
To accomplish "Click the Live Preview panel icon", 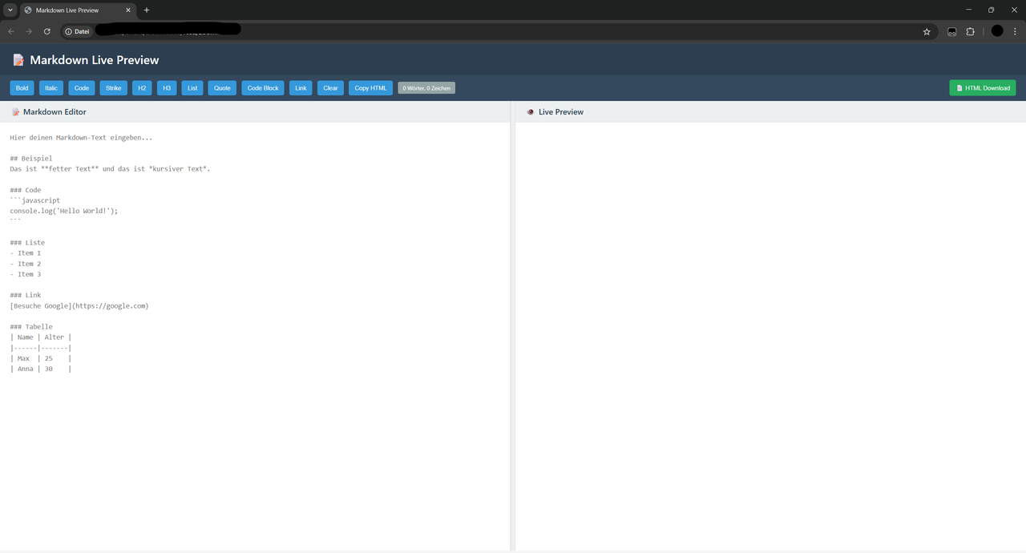I will [531, 112].
